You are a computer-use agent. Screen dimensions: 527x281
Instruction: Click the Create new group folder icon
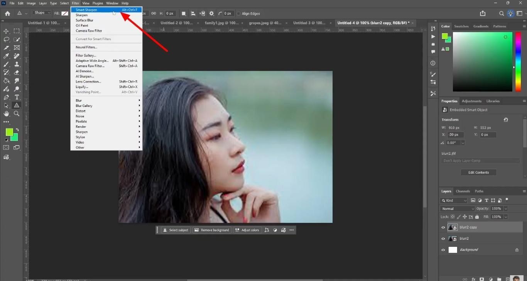(499, 279)
